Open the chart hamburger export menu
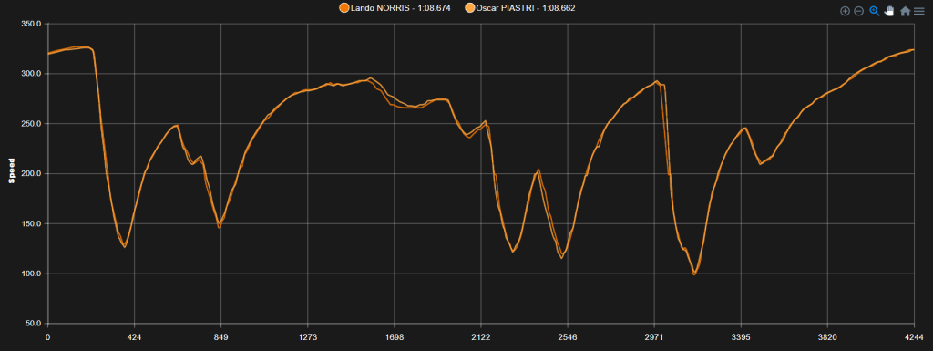 coord(919,11)
